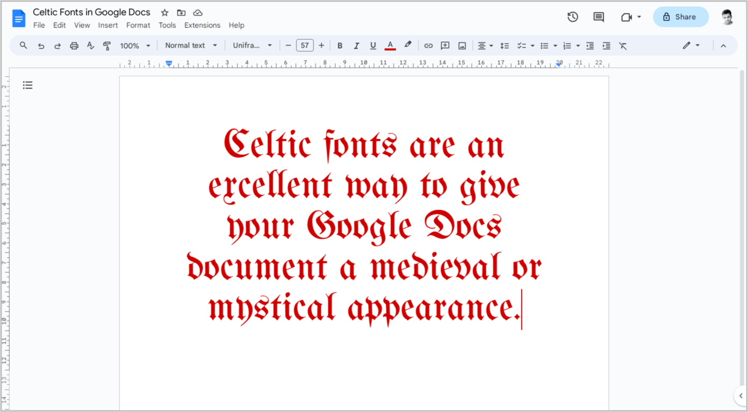The image size is (748, 412).
Task: Place cursor in the word "Google" in the document
Action: click(360, 227)
